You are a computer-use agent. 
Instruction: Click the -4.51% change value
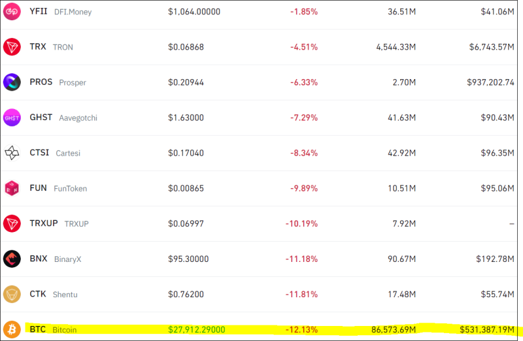tap(304, 47)
